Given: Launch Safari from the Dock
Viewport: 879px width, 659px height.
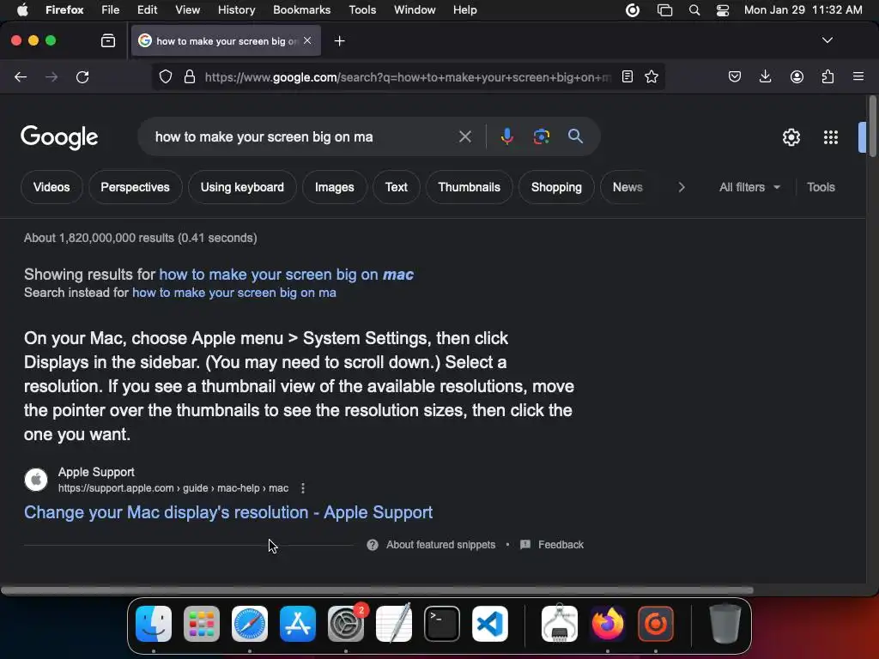Looking at the screenshot, I should point(250,624).
